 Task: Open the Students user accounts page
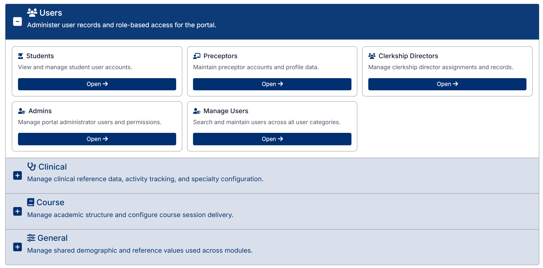(97, 84)
